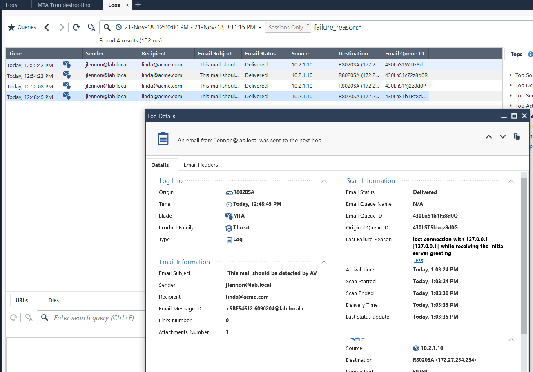Open the Email Headers tab

201,165
